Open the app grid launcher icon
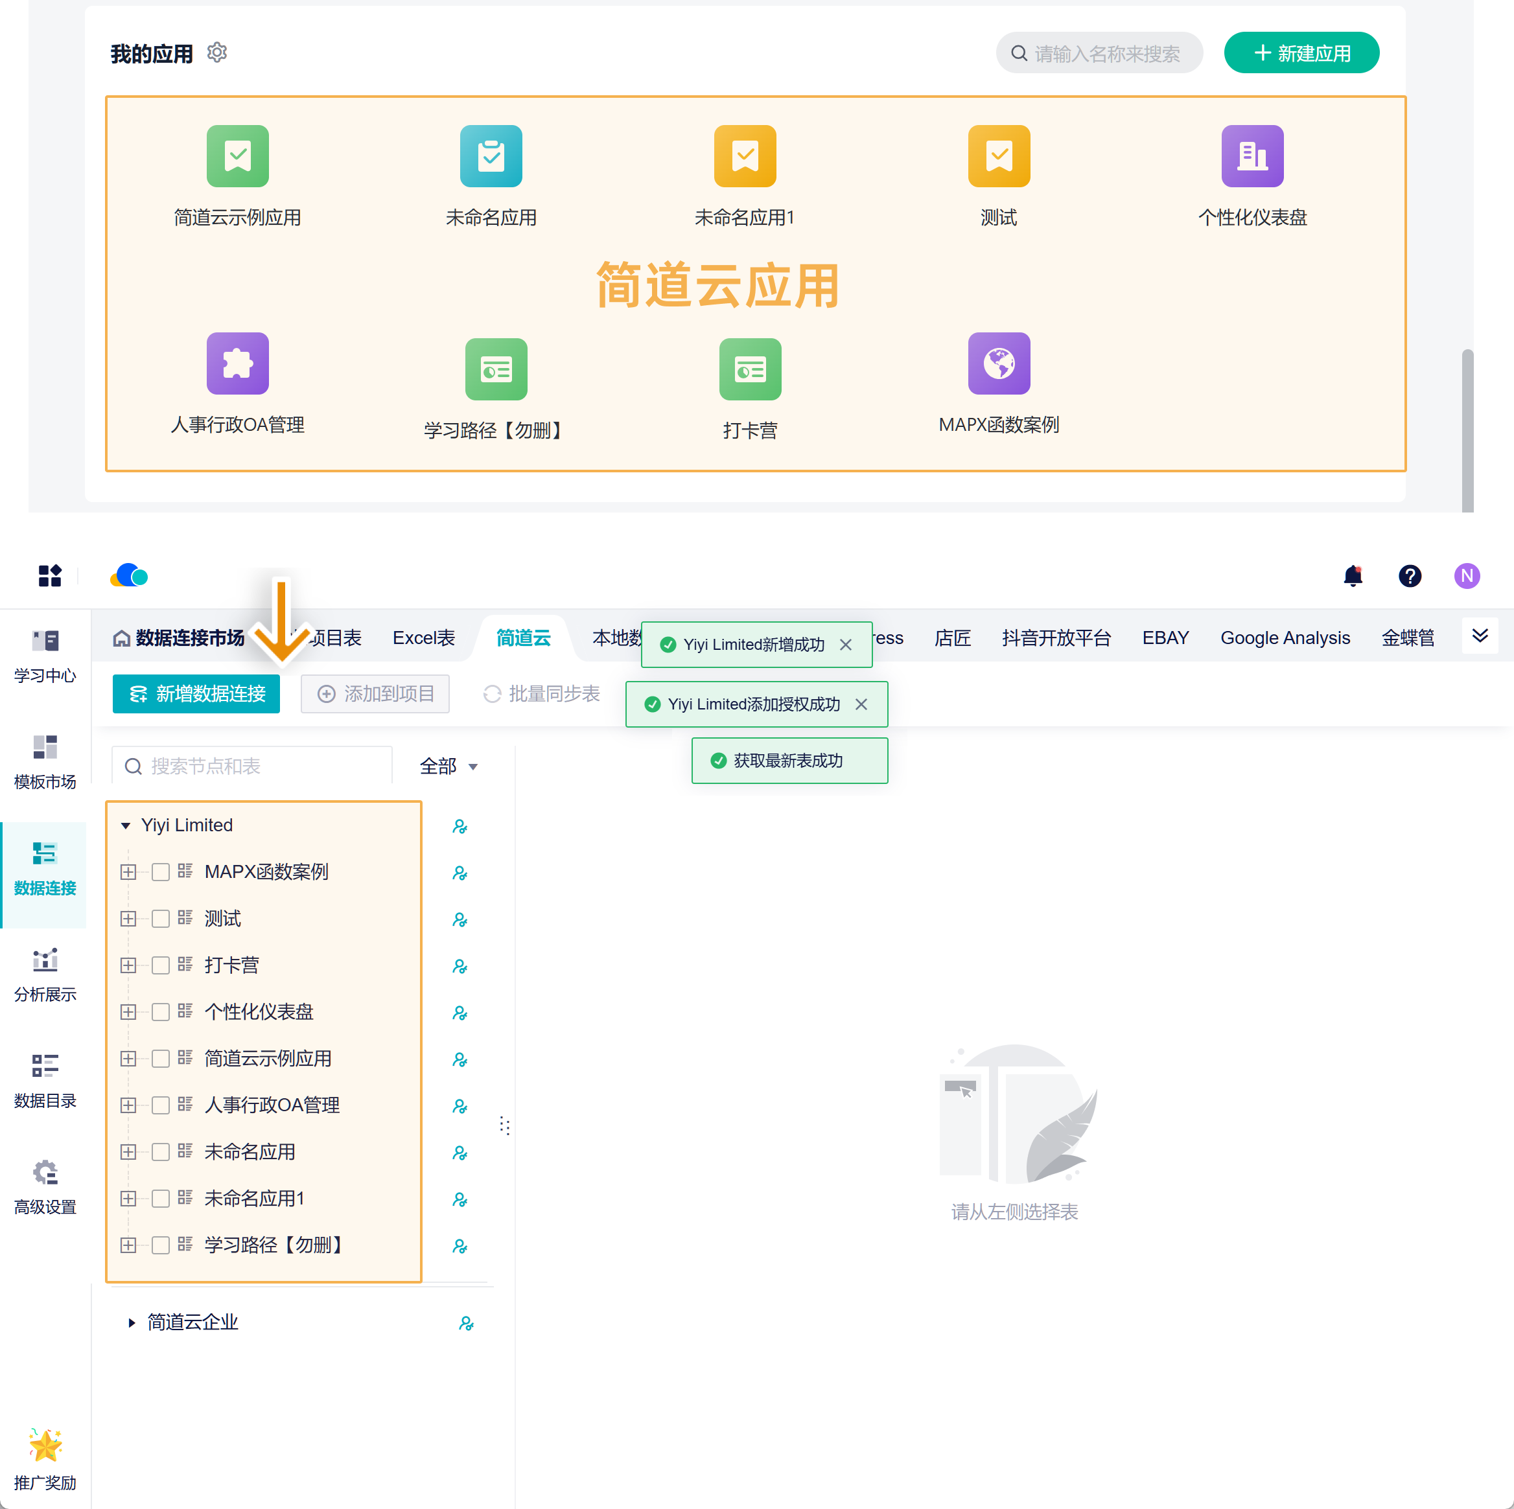The height and width of the screenshot is (1509, 1514). (49, 576)
